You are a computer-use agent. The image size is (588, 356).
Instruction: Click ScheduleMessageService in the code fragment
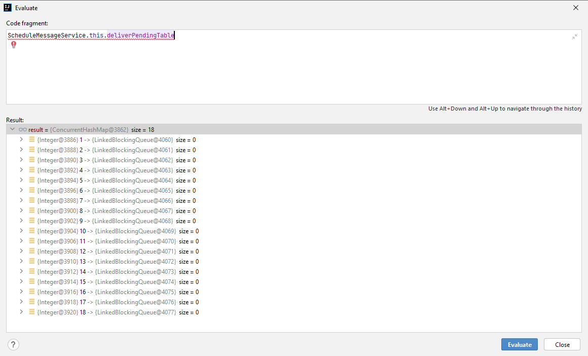(47, 35)
